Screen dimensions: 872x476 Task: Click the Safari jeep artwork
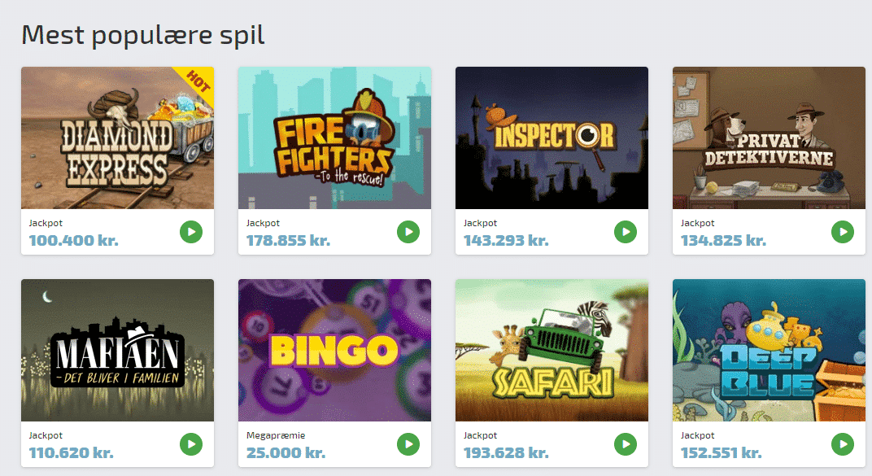(552, 349)
